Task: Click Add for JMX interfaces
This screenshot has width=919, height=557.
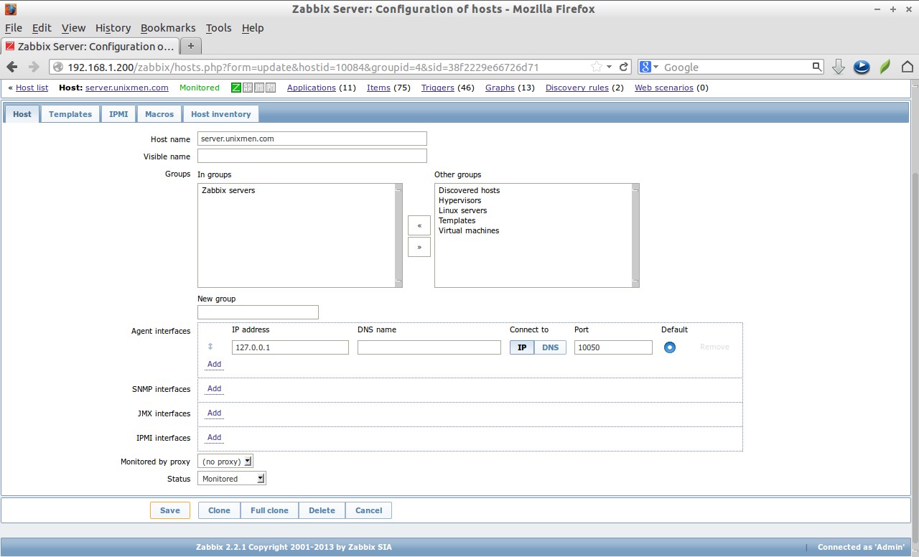Action: point(214,413)
